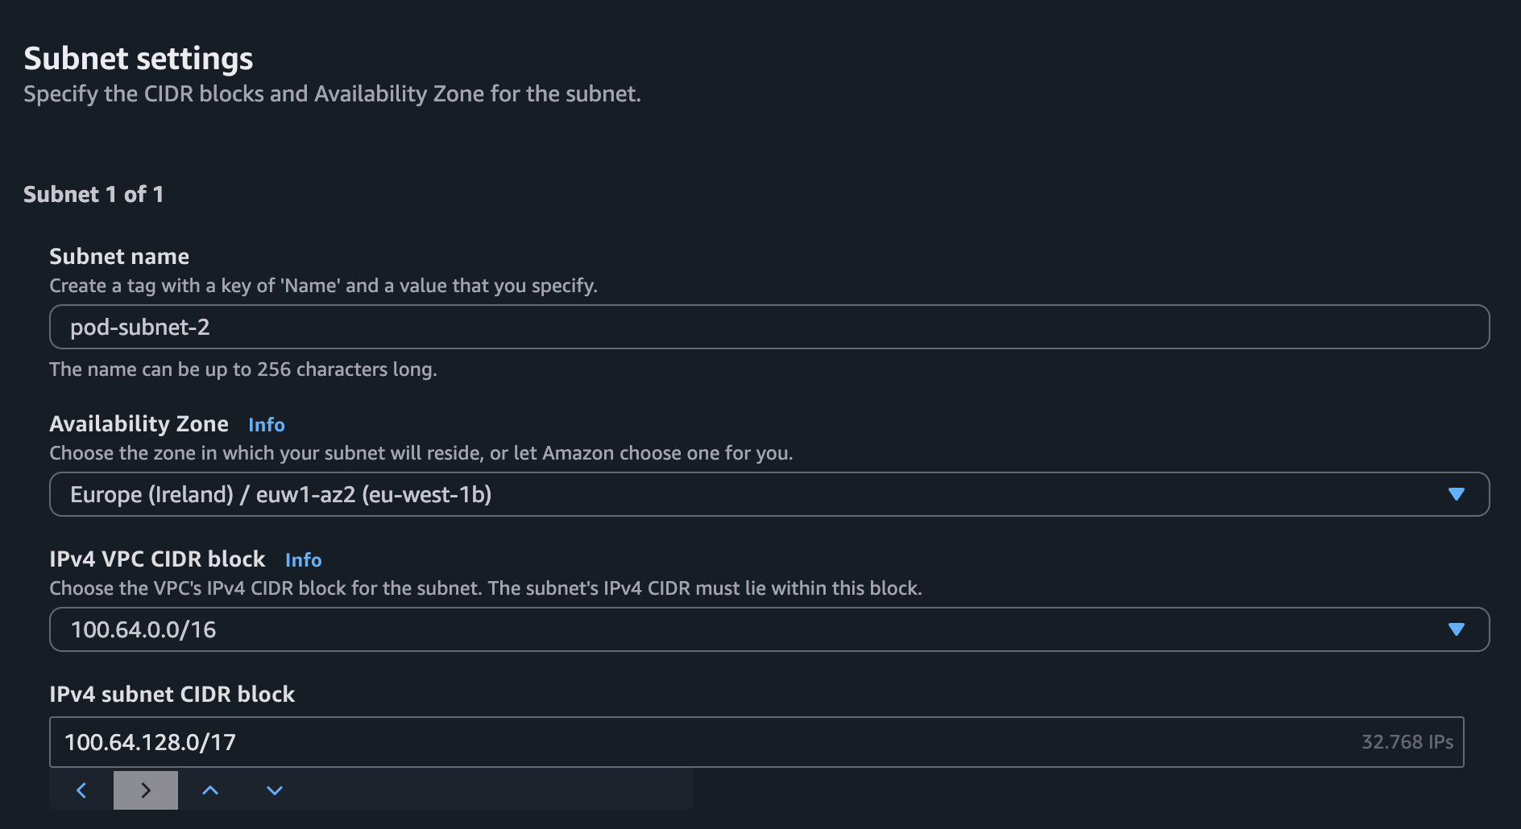This screenshot has width=1521, height=829.
Task: Open Info link beside Availability Zone
Action: pos(266,425)
